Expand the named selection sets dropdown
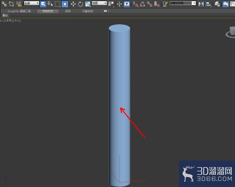The width and height of the screenshot is (235, 187). coord(183,3)
